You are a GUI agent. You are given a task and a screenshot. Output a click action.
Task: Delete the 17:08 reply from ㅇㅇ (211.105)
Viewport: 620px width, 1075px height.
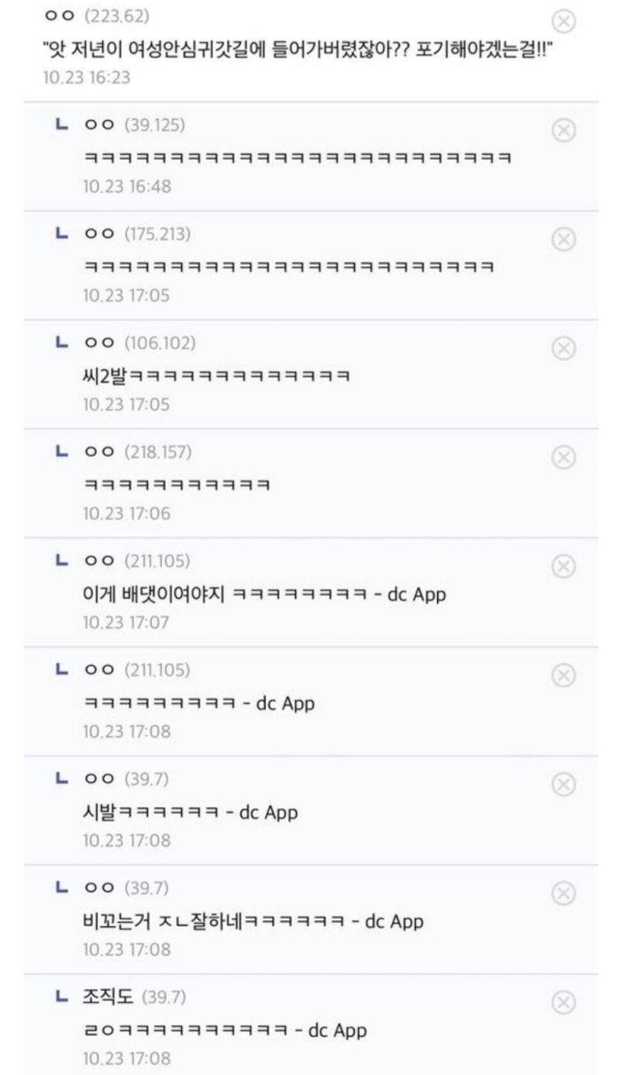[563, 676]
